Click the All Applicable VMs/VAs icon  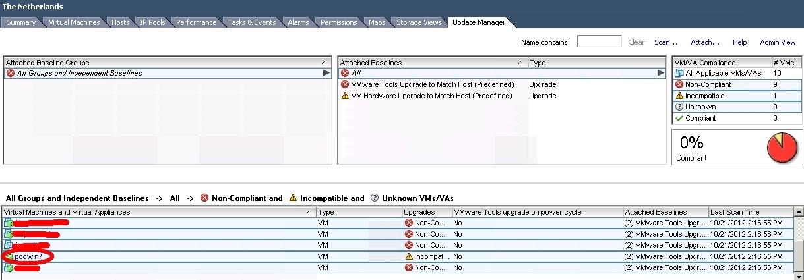pyautogui.click(x=679, y=73)
